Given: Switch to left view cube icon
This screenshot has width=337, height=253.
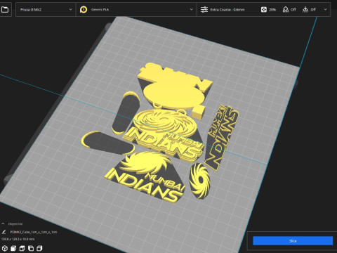Looking at the screenshot, I should (31, 248).
